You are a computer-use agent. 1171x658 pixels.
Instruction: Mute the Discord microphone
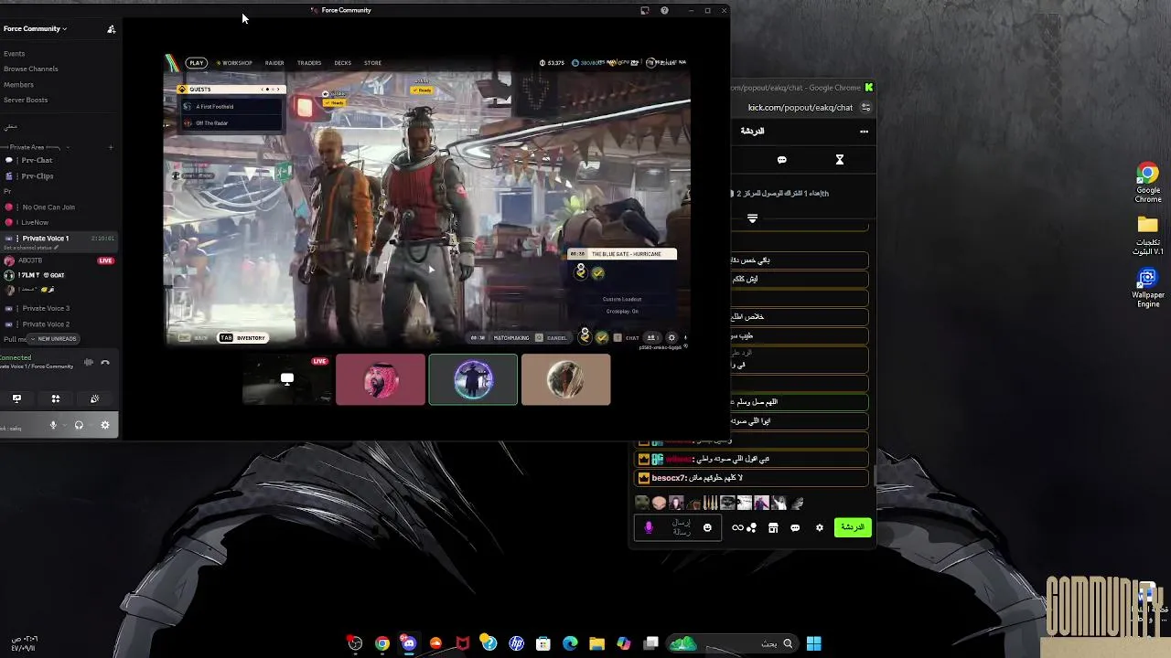[x=53, y=425]
